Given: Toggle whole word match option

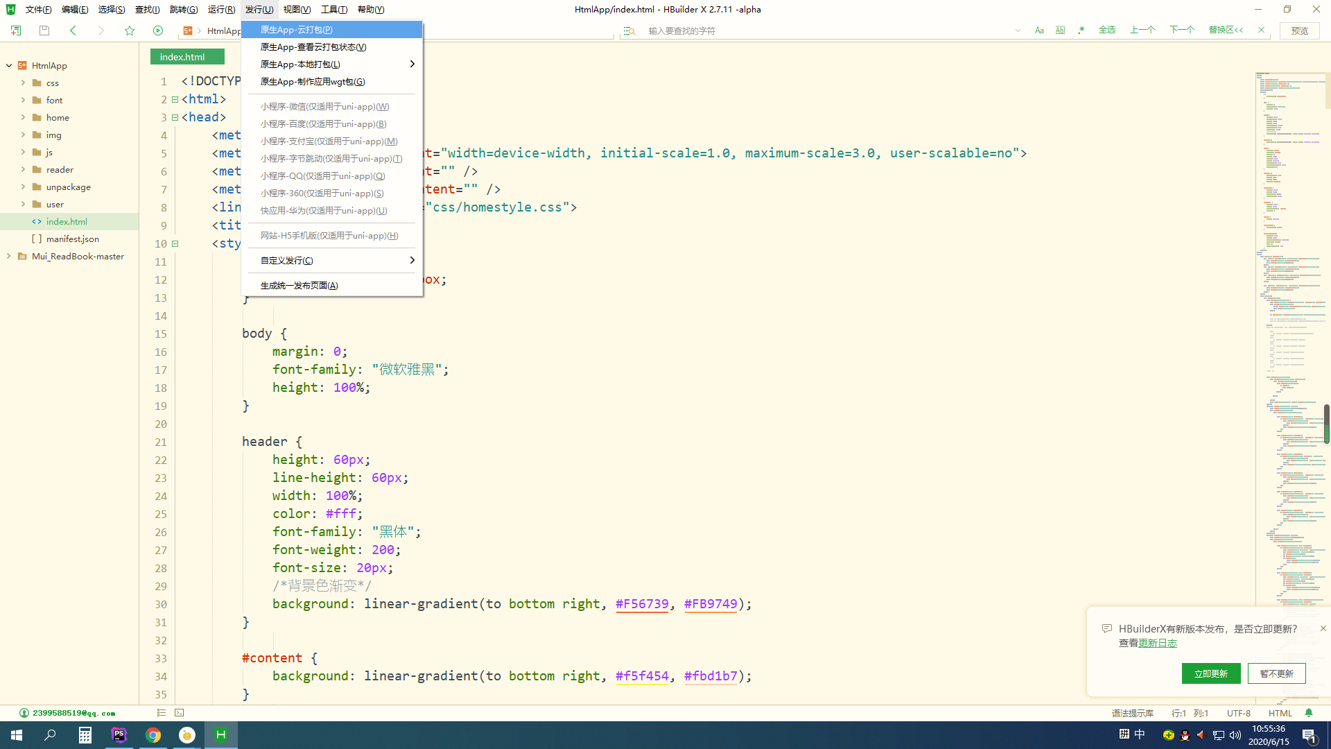Looking at the screenshot, I should 1061,31.
